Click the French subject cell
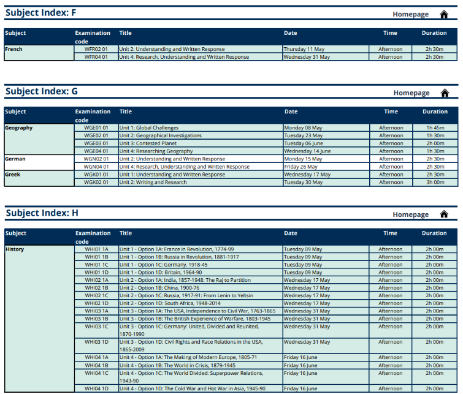The image size is (463, 394). [39, 53]
